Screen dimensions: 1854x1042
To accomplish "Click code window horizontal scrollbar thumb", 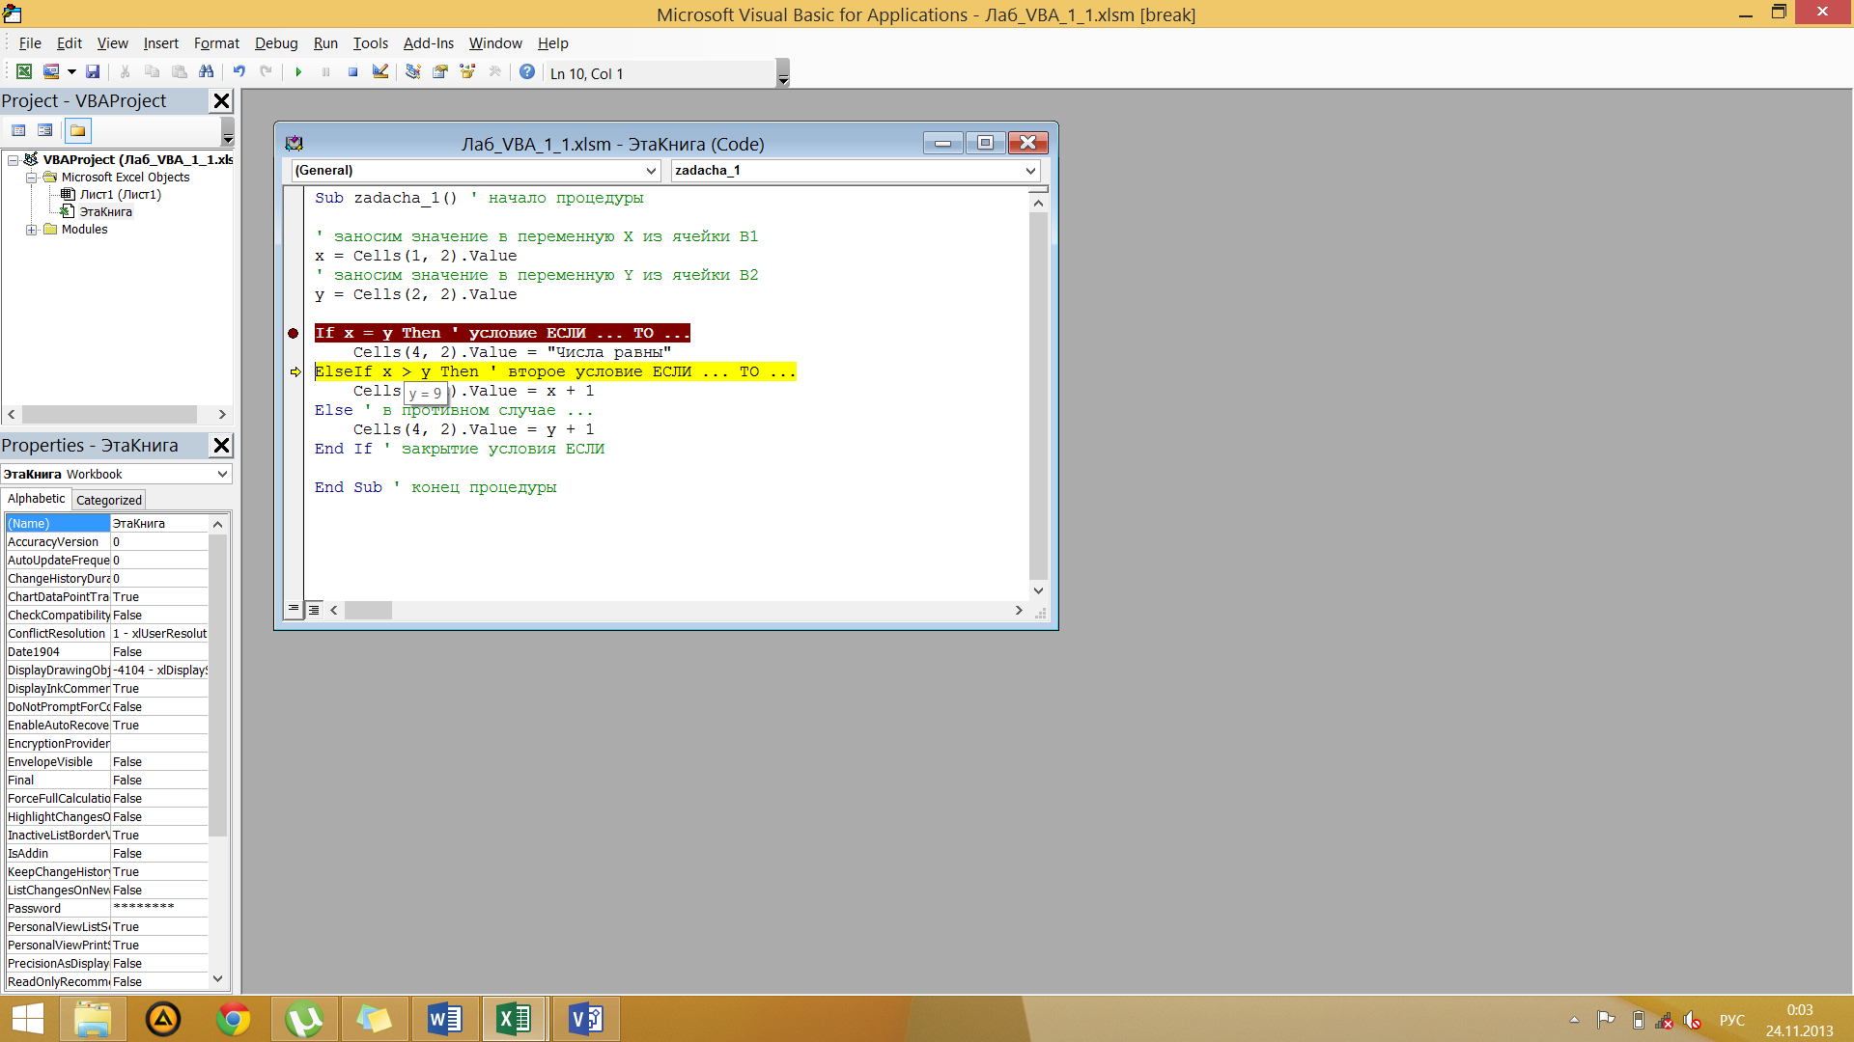I will point(368,610).
